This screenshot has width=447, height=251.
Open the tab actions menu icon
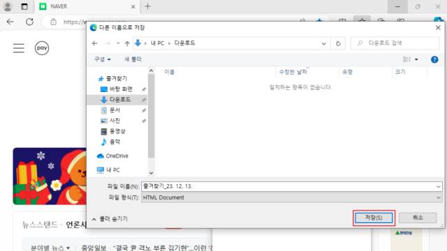click(24, 6)
